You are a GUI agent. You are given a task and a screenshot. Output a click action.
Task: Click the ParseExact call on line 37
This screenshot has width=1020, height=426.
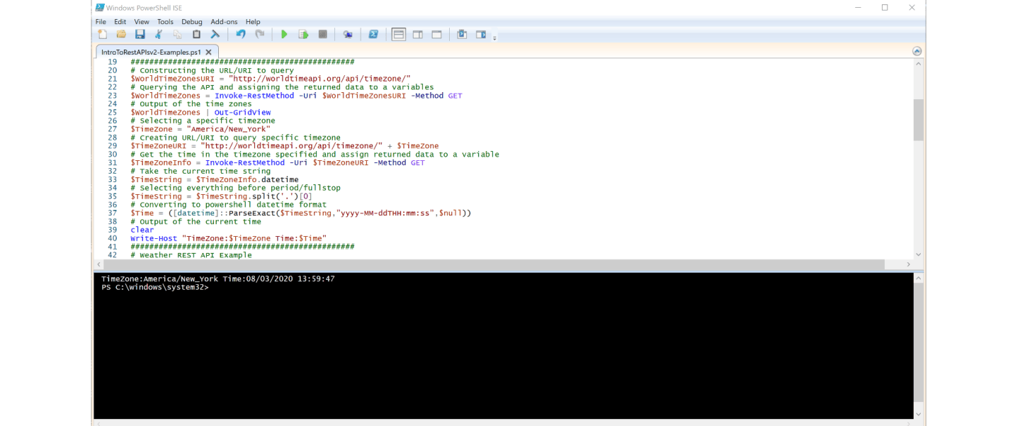(301, 213)
